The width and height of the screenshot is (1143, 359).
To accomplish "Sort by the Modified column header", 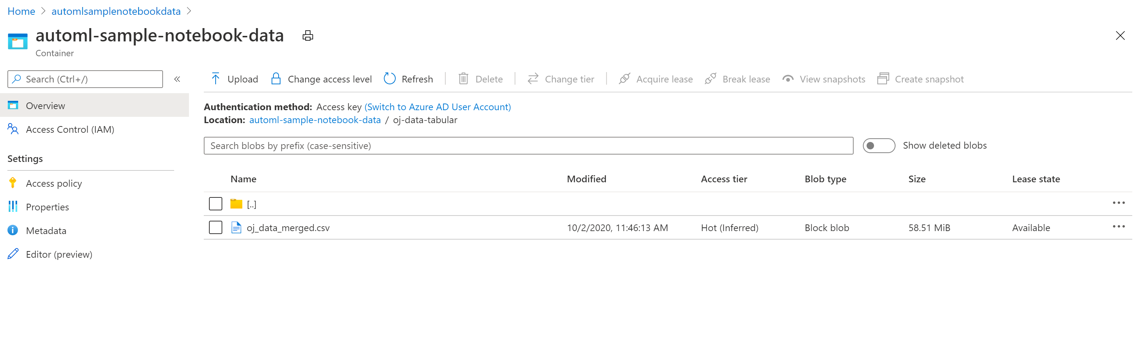I will click(586, 179).
